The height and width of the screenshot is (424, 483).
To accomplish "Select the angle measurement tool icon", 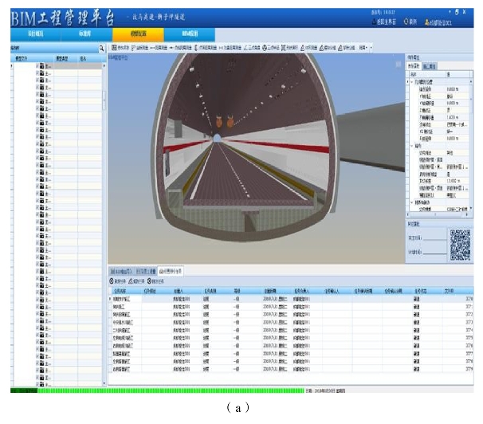I will click(245, 48).
